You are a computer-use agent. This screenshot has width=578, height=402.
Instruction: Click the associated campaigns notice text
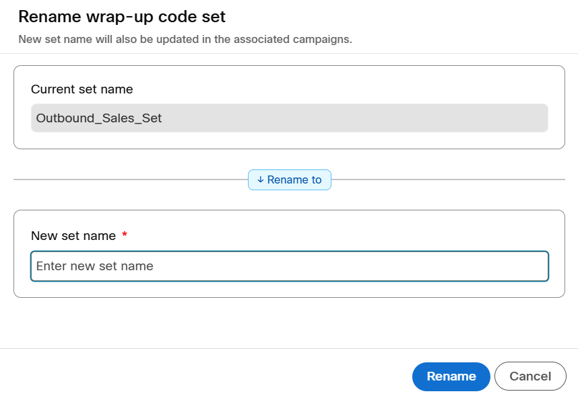coord(185,39)
